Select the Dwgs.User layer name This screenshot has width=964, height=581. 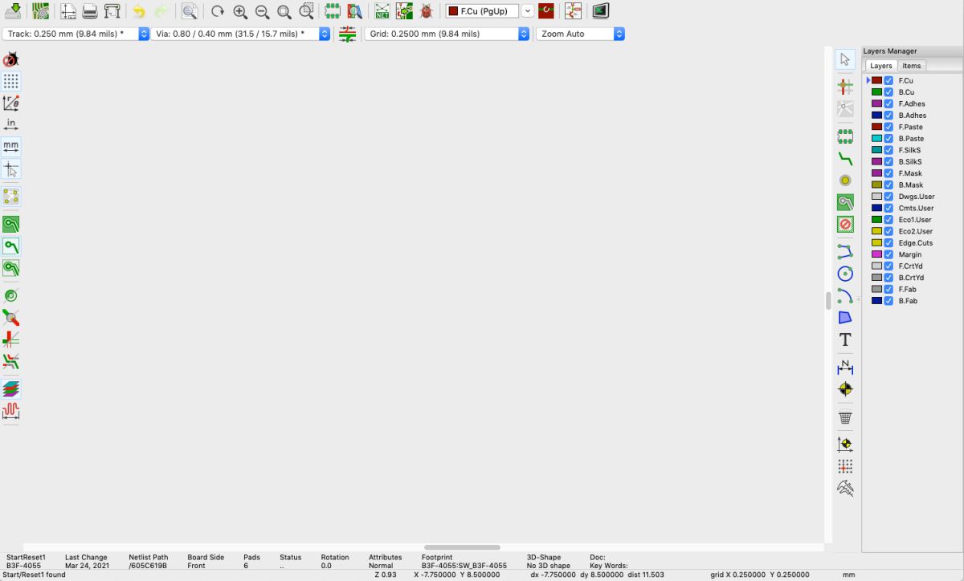(917, 197)
